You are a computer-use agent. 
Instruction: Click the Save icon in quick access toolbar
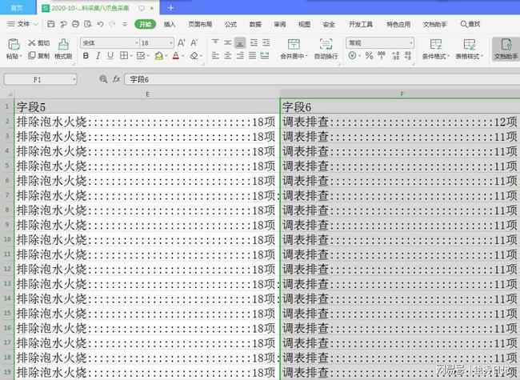pos(51,25)
